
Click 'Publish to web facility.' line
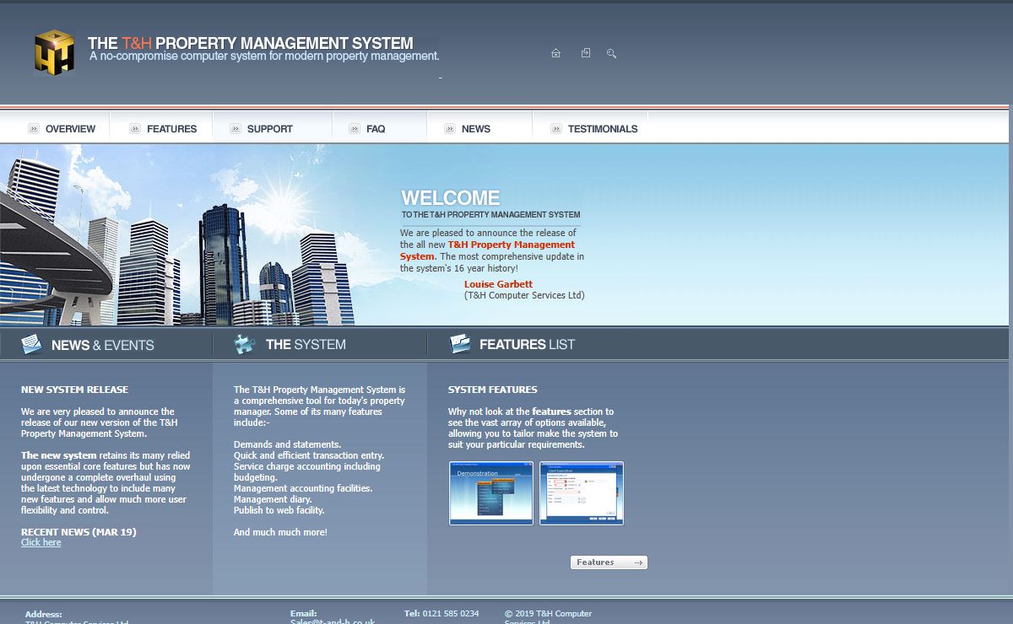279,510
